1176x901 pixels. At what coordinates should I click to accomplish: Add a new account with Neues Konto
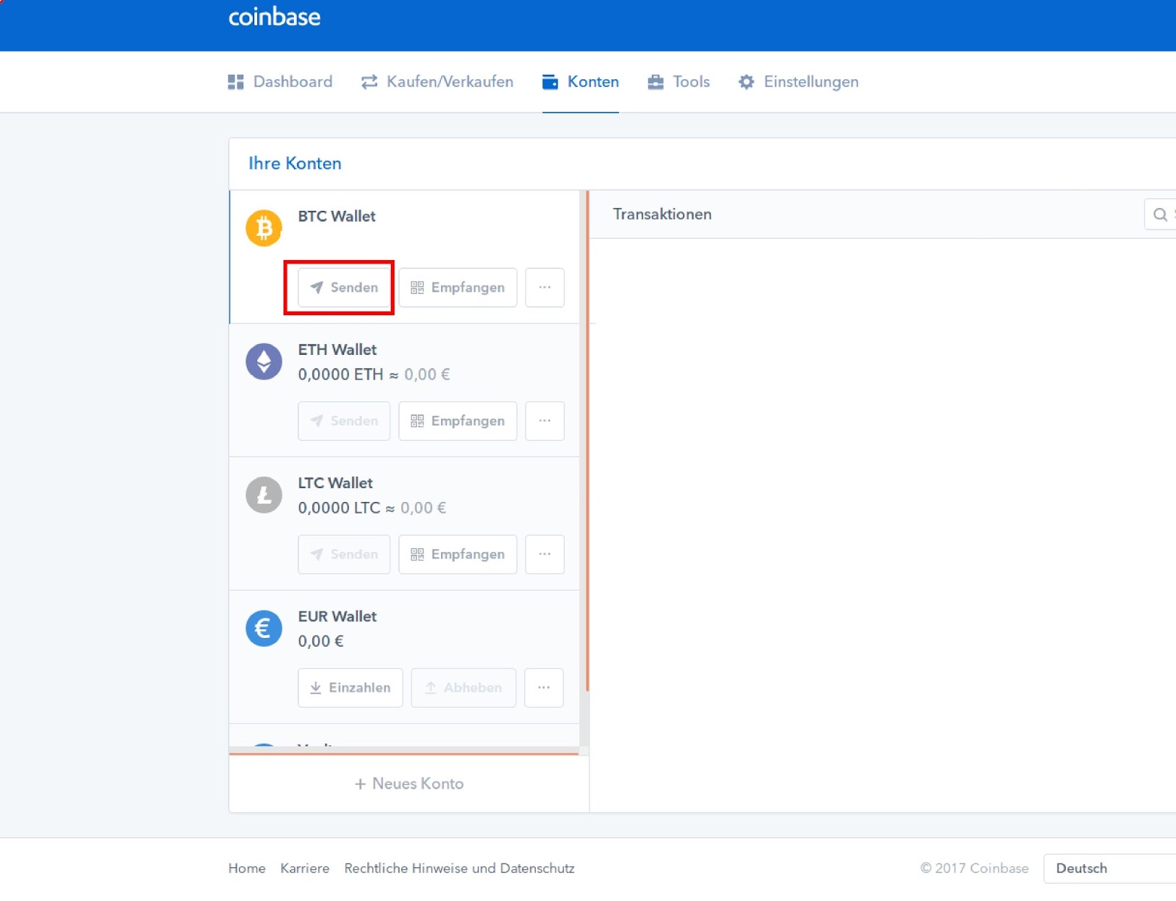pos(409,783)
